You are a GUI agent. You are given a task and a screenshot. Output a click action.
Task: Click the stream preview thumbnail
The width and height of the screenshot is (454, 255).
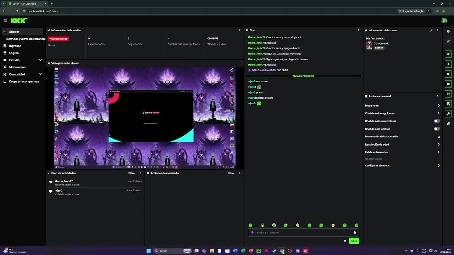[145, 118]
